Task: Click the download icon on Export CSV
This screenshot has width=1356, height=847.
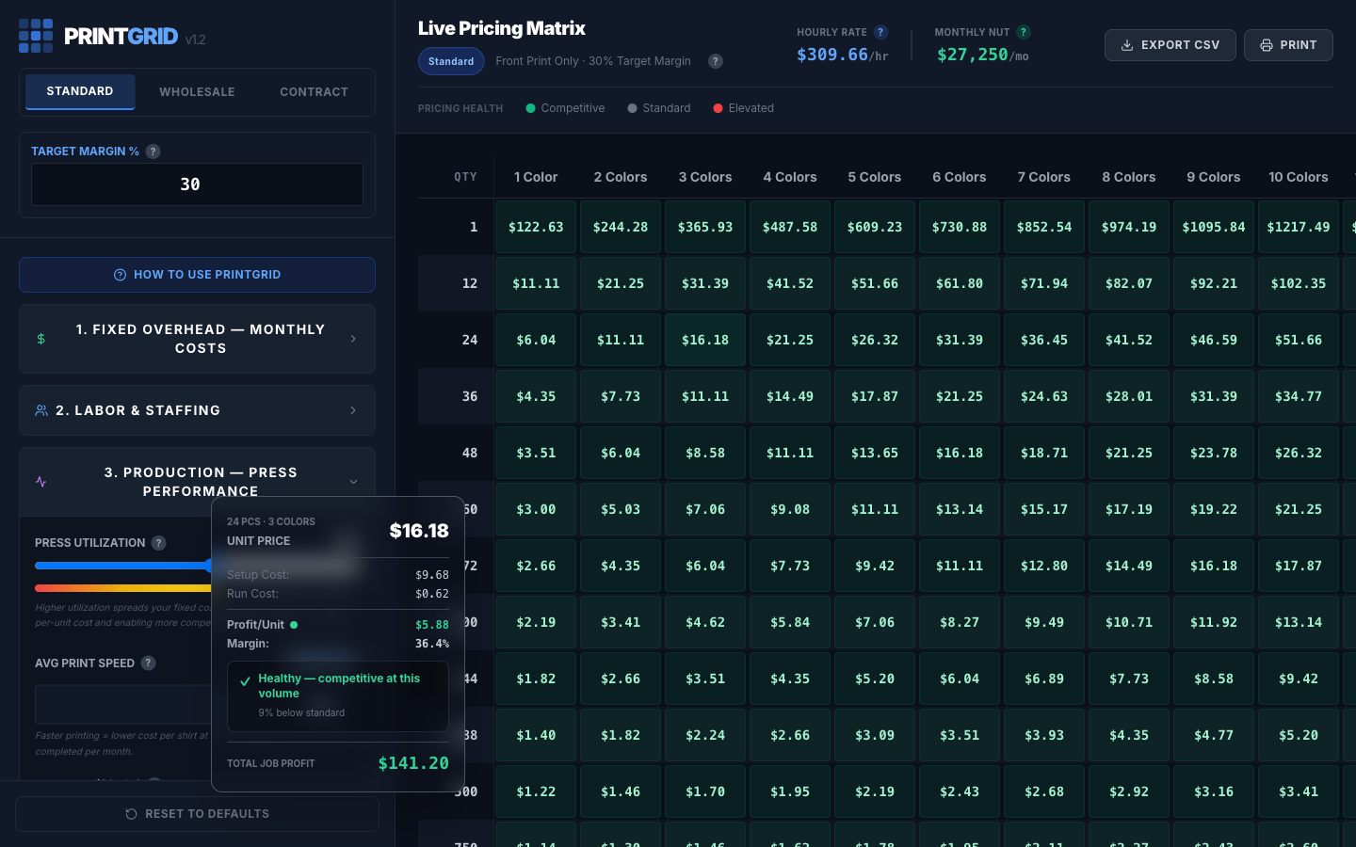Action: 1126,44
